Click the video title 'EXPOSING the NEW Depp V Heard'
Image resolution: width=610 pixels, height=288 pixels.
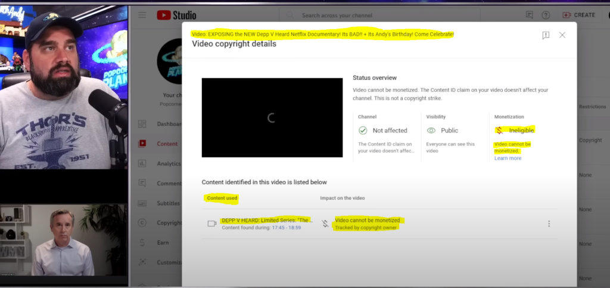(323, 34)
